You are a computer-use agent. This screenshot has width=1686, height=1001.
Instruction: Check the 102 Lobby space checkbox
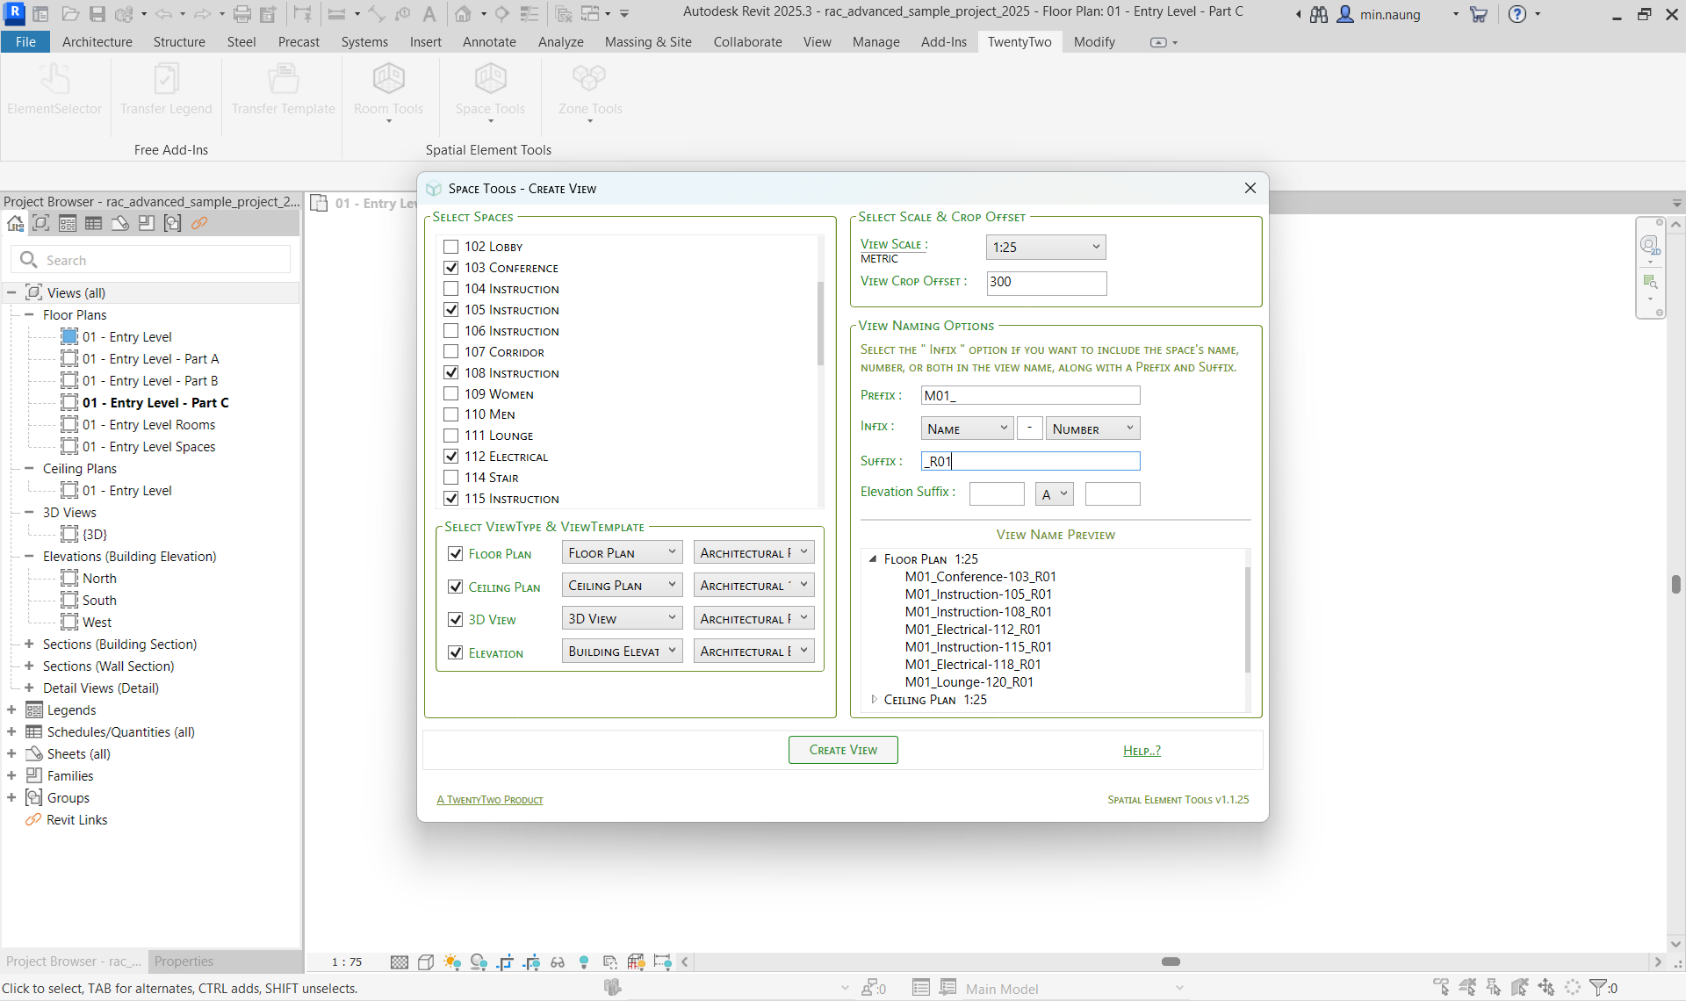pyautogui.click(x=451, y=247)
